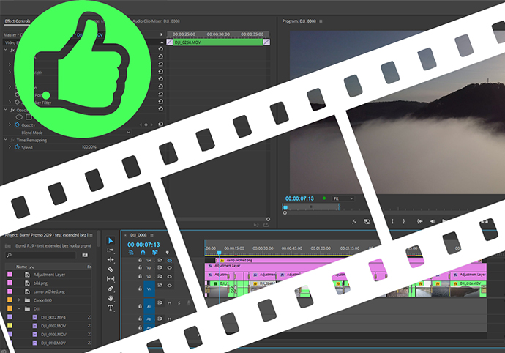Click the project search field
This screenshot has width=505, height=353.
[x=40, y=256]
